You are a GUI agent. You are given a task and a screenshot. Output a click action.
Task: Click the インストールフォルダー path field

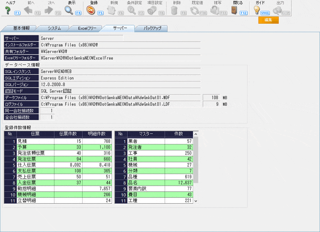120,45
